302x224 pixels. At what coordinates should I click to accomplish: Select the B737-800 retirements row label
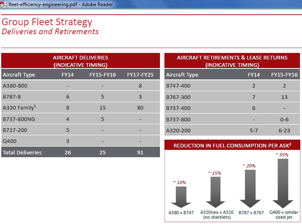click(178, 119)
